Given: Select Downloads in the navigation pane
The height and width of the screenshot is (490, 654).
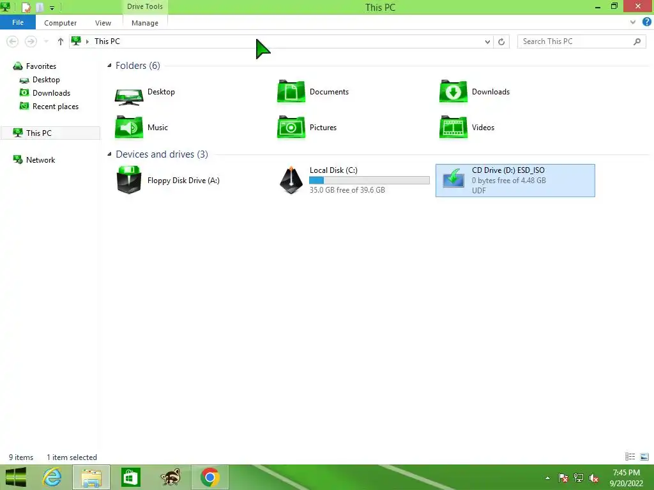Looking at the screenshot, I should (51, 93).
